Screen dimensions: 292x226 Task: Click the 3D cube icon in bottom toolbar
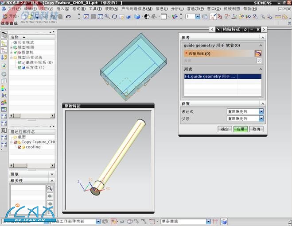click(224, 221)
